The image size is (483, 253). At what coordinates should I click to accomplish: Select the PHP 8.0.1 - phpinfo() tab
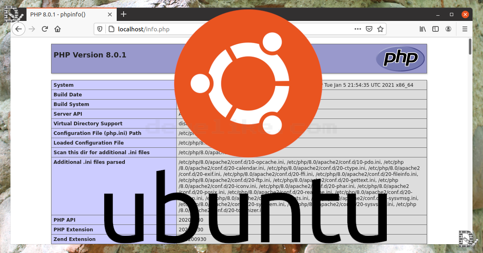click(72, 14)
